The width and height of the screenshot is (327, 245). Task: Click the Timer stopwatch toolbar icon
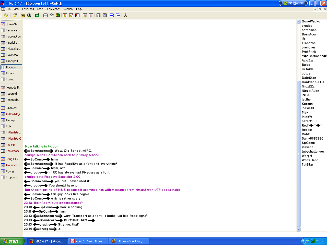point(52,16)
